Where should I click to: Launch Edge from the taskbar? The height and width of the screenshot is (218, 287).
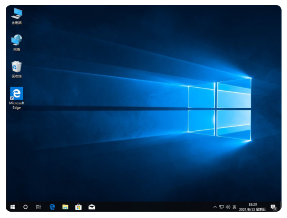tap(52, 207)
